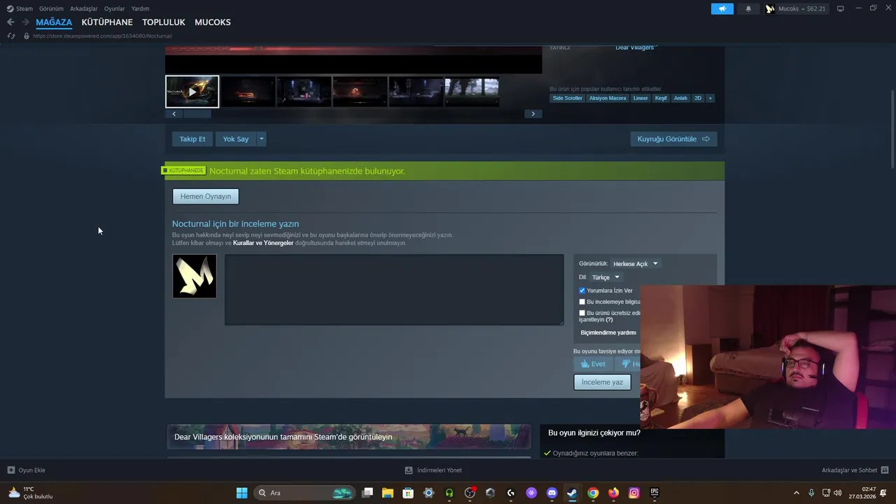Viewport: 896px width, 504px height.
Task: Open File Explorer from the taskbar
Action: pos(388,493)
